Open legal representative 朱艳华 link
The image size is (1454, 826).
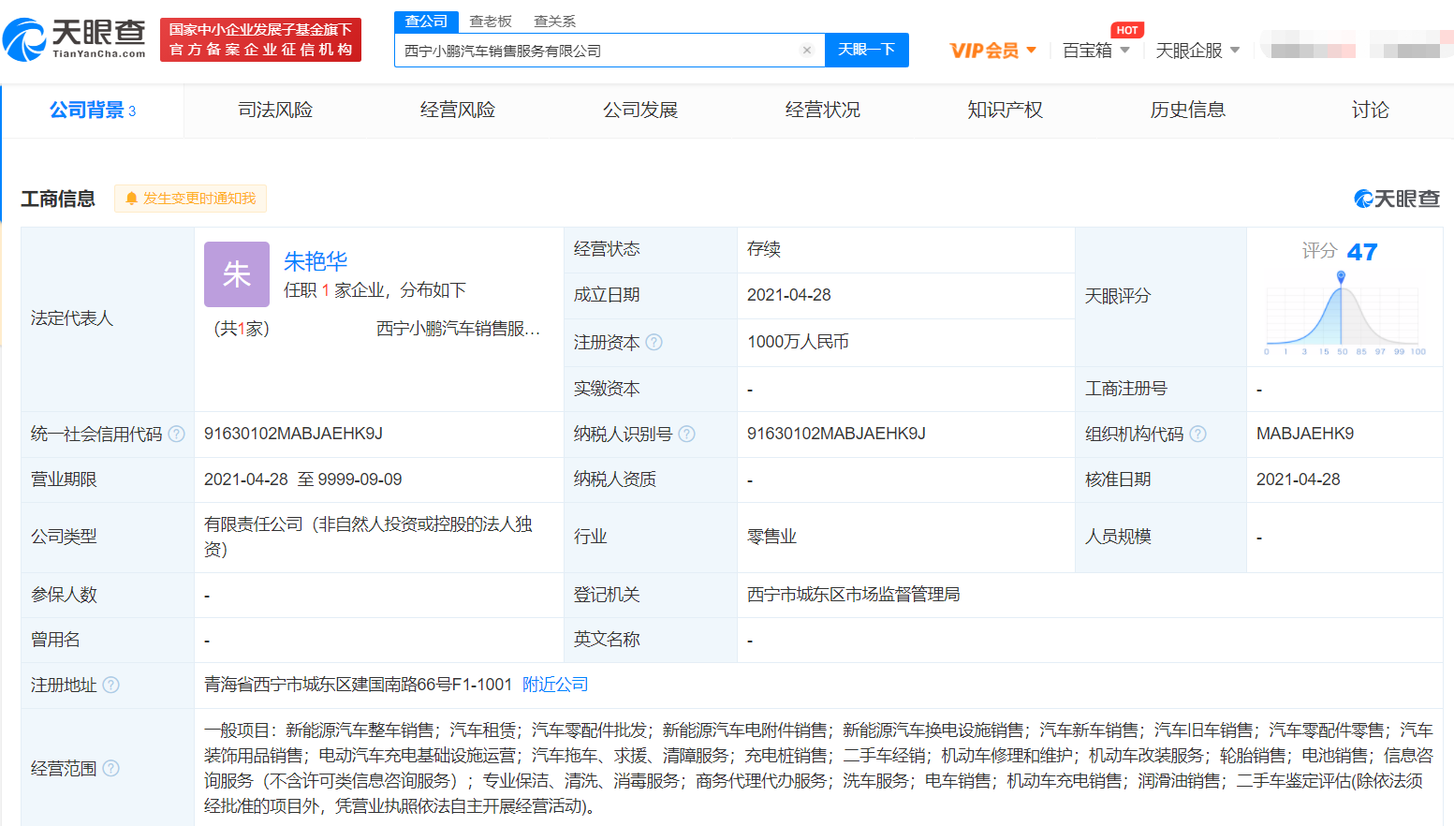pos(316,261)
